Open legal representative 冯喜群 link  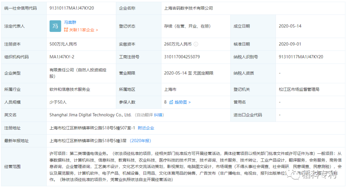[x=70, y=22]
